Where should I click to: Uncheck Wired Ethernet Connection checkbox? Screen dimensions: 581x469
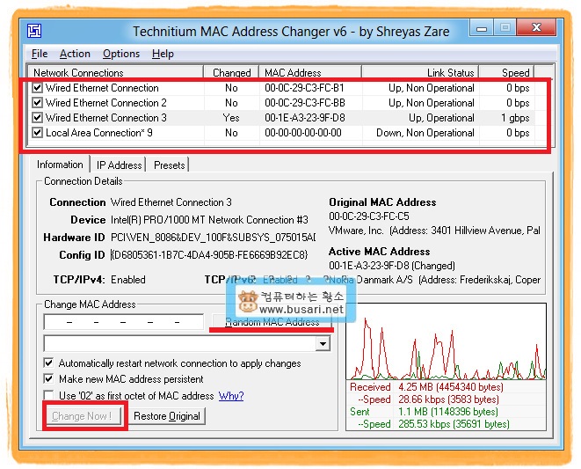[x=37, y=88]
